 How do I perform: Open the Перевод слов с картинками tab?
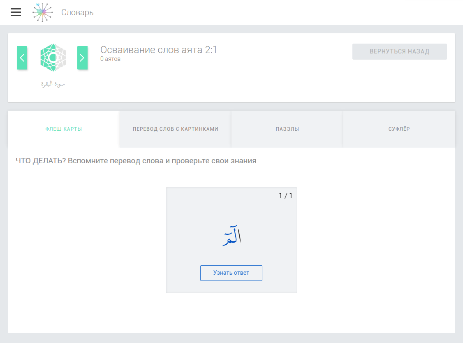[x=175, y=129]
